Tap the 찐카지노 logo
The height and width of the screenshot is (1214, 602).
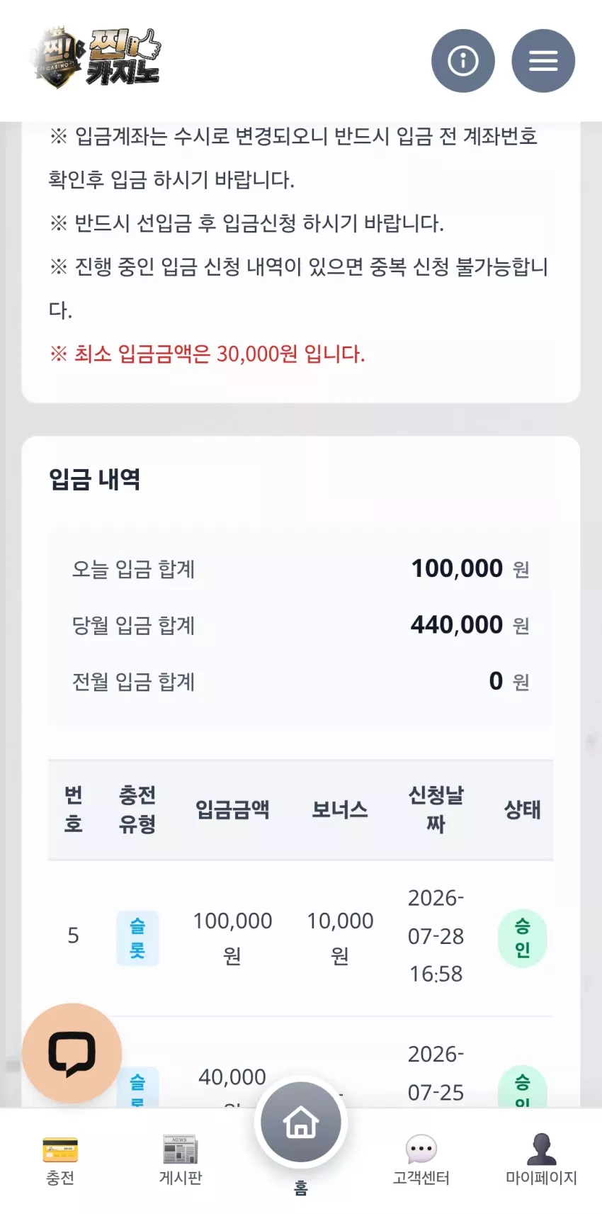(x=97, y=59)
